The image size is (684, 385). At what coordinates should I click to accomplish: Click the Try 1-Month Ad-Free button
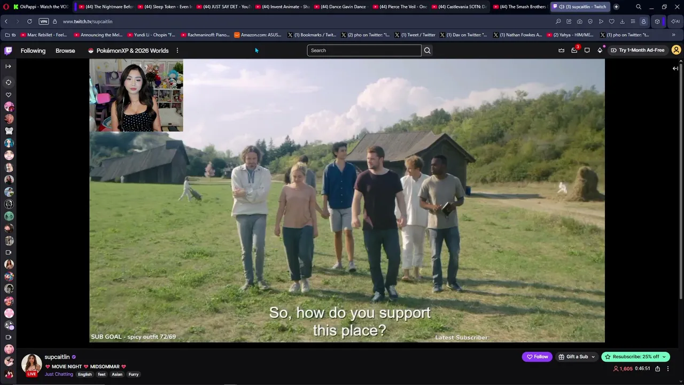coord(638,50)
